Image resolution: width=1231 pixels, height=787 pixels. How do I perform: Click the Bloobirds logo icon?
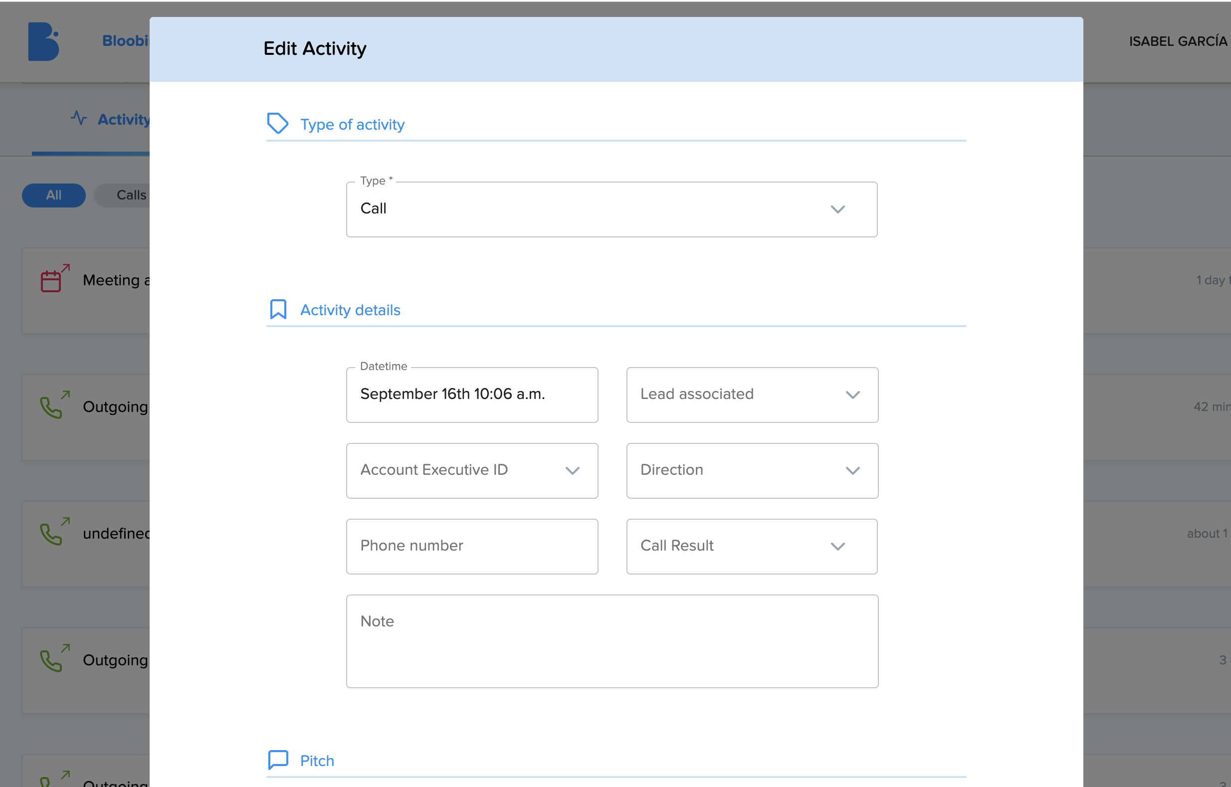pyautogui.click(x=43, y=41)
